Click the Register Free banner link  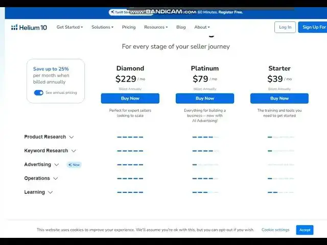tap(230, 12)
